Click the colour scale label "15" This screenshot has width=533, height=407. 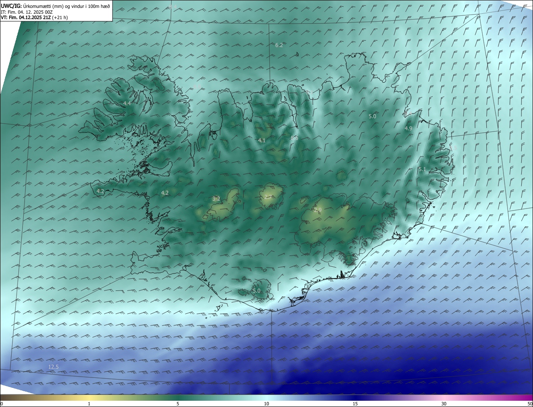[x=355, y=404]
